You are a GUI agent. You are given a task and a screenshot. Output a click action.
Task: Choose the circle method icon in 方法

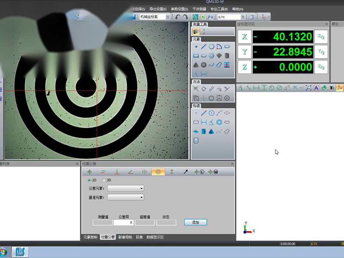(212, 98)
